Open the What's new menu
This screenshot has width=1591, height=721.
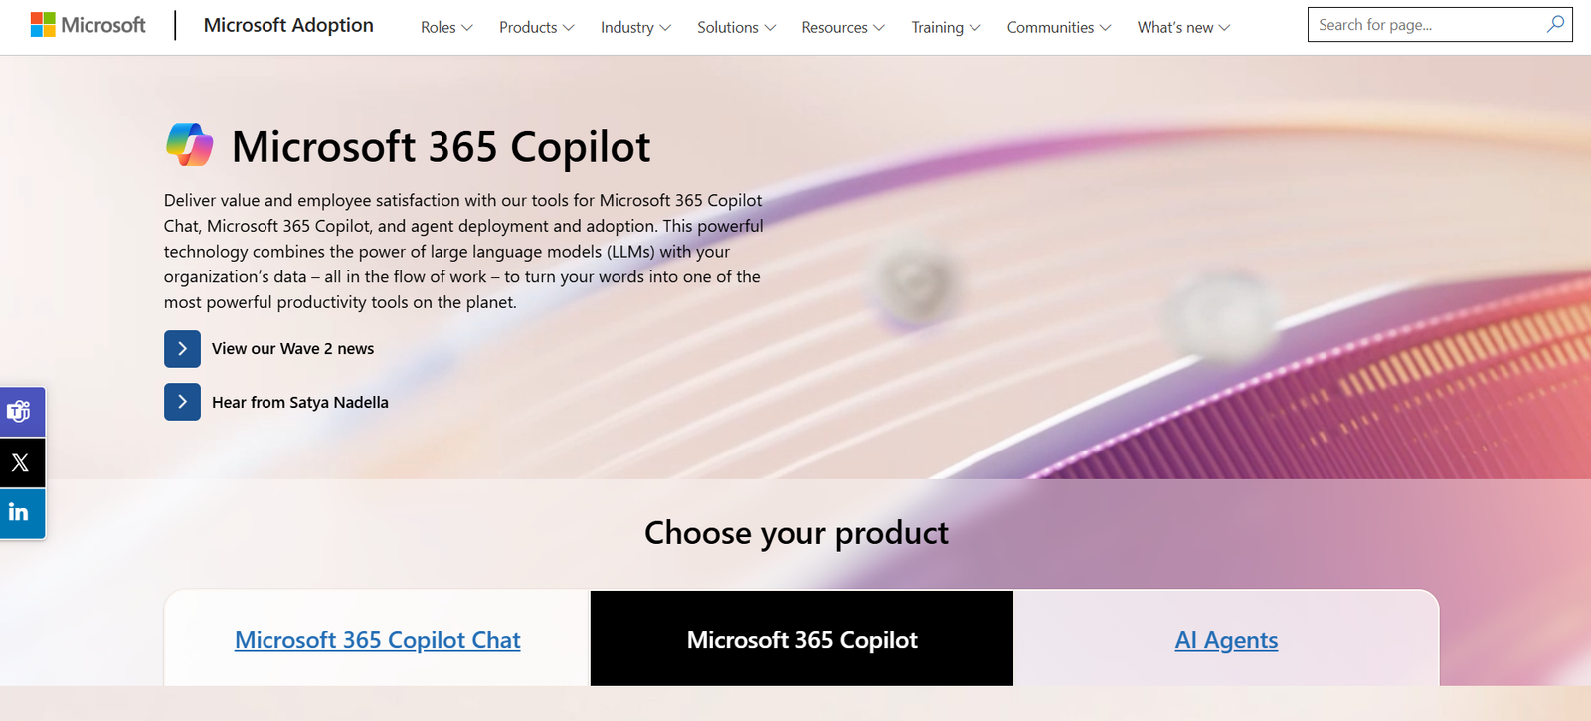[x=1183, y=28]
